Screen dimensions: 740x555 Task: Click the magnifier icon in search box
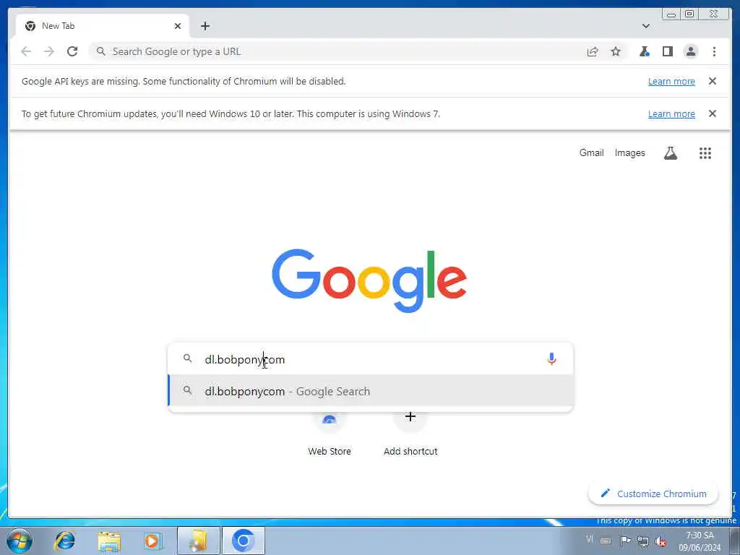click(187, 358)
